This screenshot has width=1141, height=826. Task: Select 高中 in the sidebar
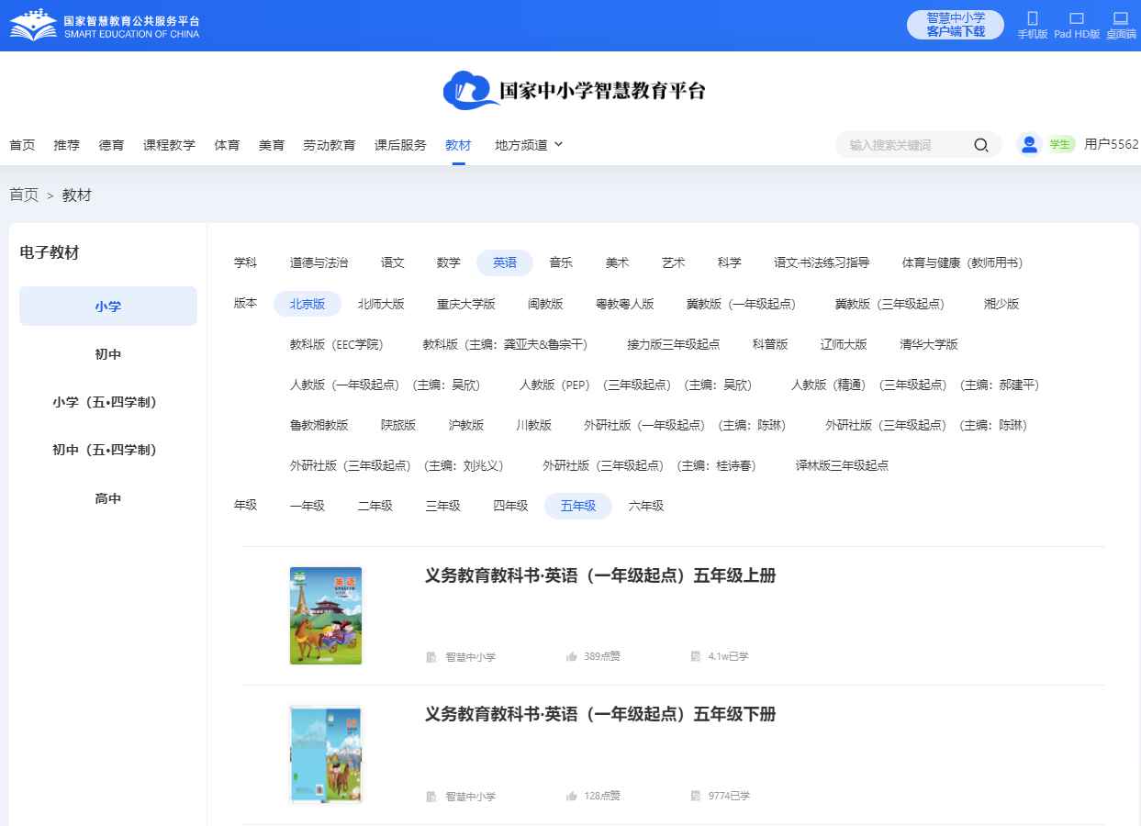click(108, 498)
